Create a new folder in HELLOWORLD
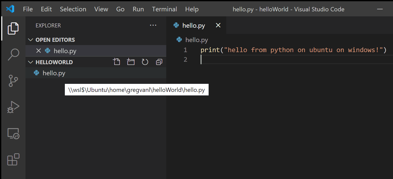This screenshot has width=393, height=179. click(131, 62)
